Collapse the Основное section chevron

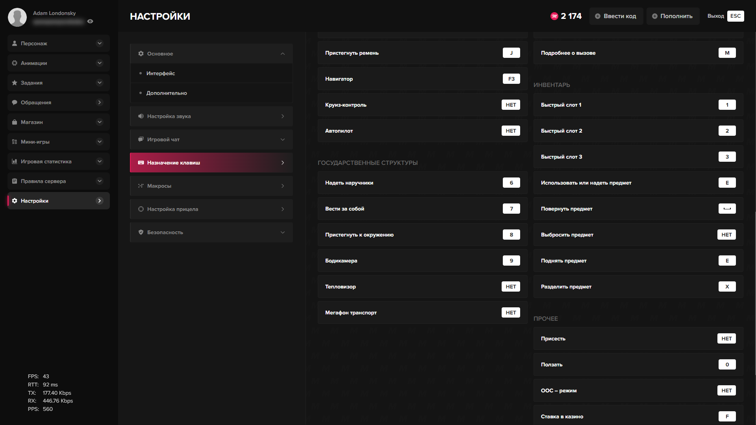(283, 54)
